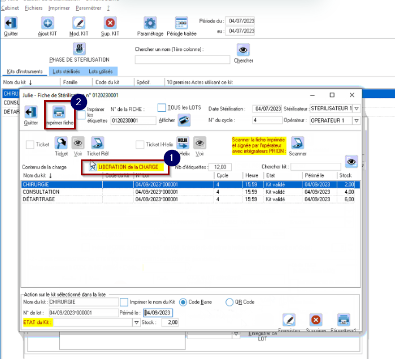
Task: Launch PHASE DE STERILISATION icon
Action: 79,49
